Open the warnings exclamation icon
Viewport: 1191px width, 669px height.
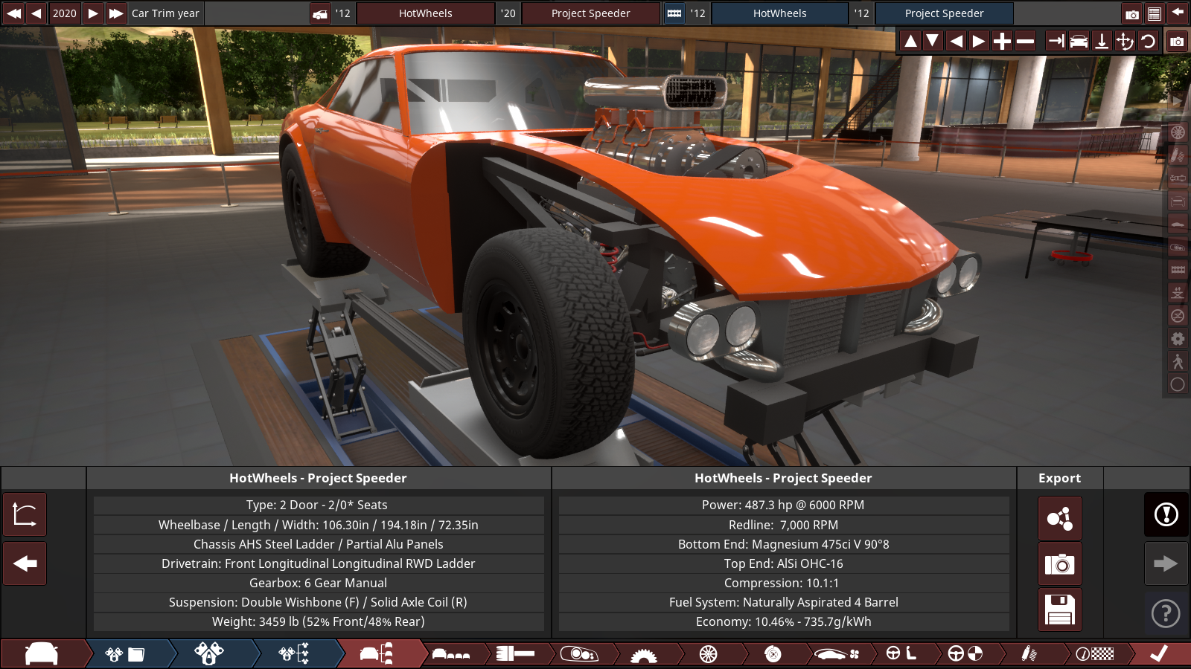1166,514
